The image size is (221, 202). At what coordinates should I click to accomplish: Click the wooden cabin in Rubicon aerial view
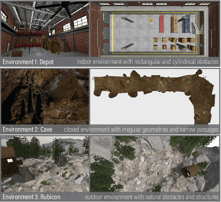190,171
